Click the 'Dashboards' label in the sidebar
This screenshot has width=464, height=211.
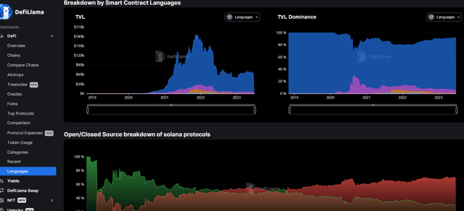tap(9, 27)
